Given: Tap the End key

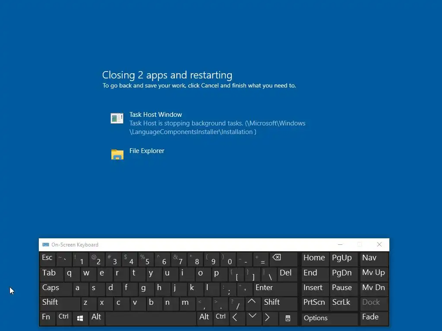Looking at the screenshot, I should point(315,274).
